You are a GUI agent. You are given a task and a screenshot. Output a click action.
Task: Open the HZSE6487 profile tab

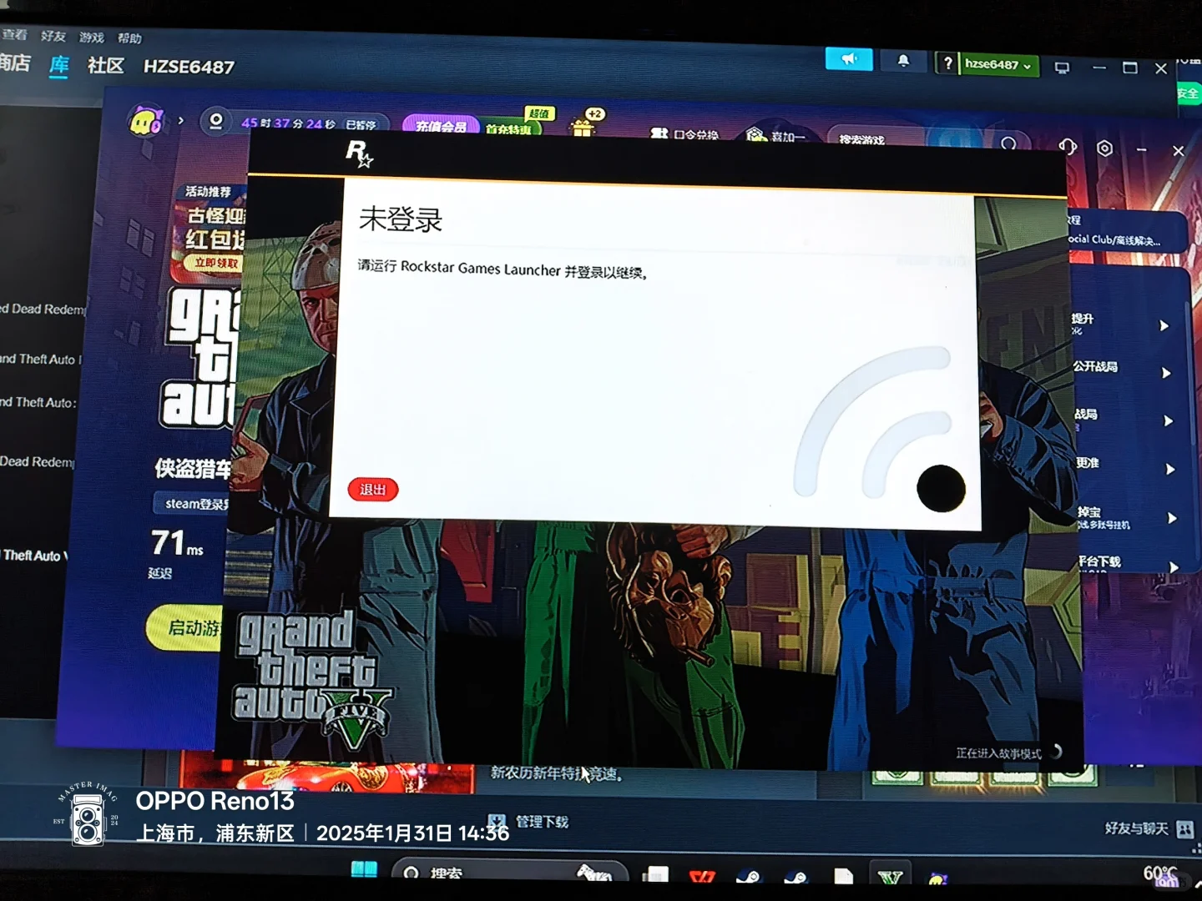coord(189,67)
